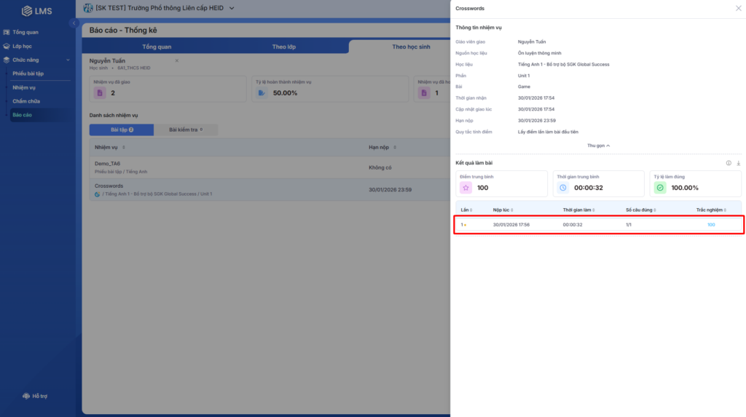Sort attempts by Số câu đúng column
Image resolution: width=746 pixels, height=417 pixels.
pyautogui.click(x=642, y=210)
